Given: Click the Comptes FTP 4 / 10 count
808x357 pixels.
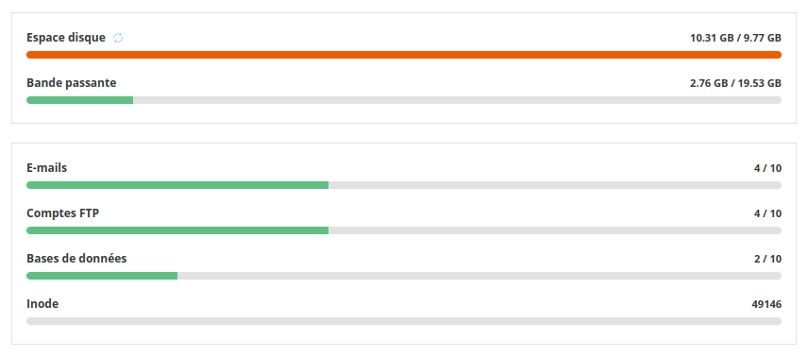Looking at the screenshot, I should point(767,213).
